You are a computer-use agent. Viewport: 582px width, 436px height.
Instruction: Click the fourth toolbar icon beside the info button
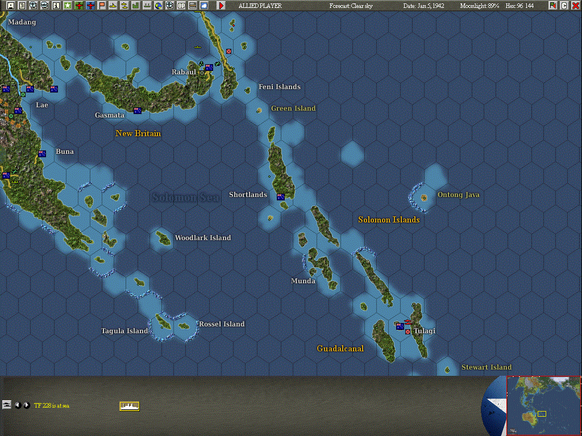pos(44,5)
